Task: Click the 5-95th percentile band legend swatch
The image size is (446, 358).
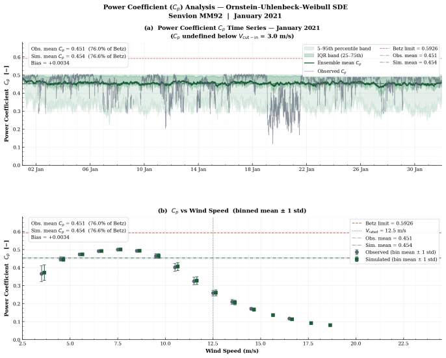Action: point(309,49)
